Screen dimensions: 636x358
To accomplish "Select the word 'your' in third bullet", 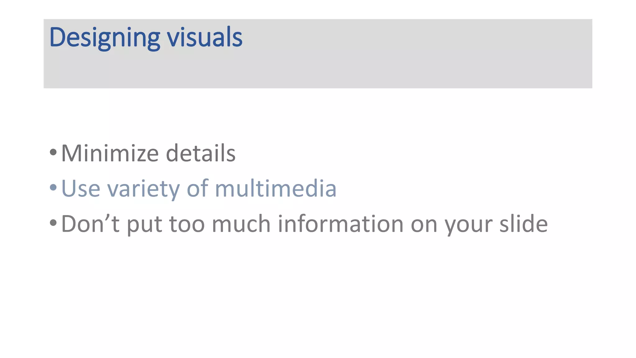I will 469,226.
